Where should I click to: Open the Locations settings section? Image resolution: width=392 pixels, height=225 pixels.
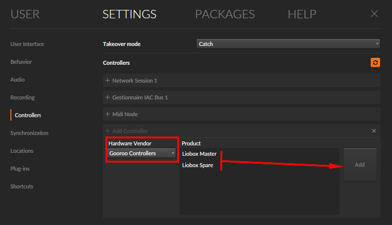click(x=22, y=151)
